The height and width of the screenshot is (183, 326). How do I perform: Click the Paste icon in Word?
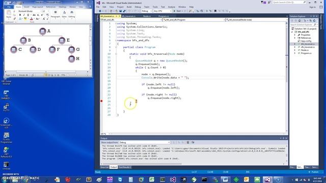[x=9, y=14]
